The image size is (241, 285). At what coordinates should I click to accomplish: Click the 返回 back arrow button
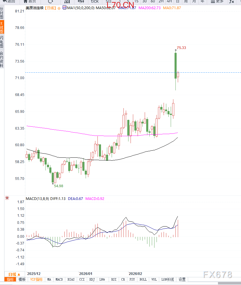click(x=9, y=1)
